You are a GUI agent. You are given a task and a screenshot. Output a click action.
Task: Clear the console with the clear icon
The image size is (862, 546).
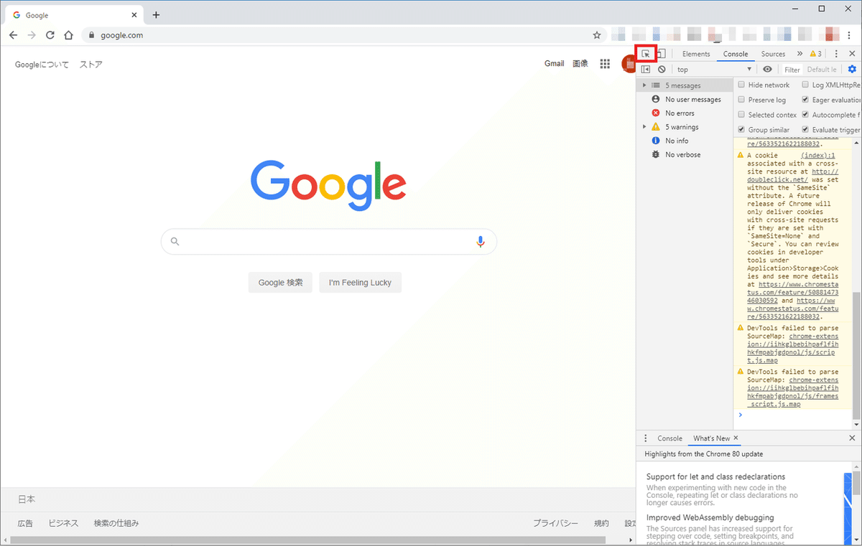662,69
